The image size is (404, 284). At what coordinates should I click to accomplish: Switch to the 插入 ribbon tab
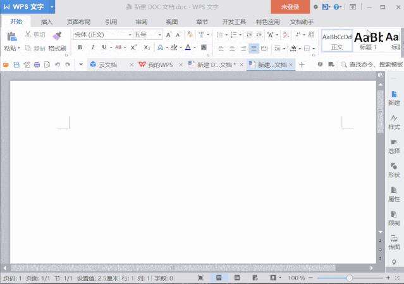pyautogui.click(x=47, y=22)
